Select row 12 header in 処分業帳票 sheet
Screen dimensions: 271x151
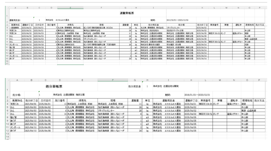tap(8, 130)
